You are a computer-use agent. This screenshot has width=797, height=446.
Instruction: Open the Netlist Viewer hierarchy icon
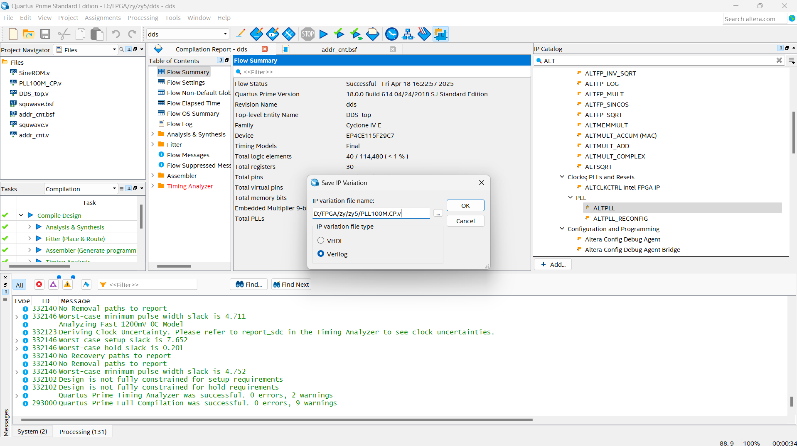[x=408, y=34]
